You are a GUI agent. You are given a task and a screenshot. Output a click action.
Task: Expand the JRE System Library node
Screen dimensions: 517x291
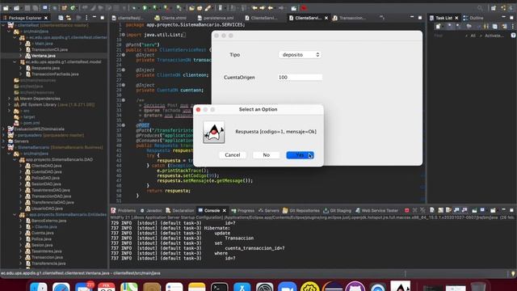pyautogui.click(x=9, y=104)
